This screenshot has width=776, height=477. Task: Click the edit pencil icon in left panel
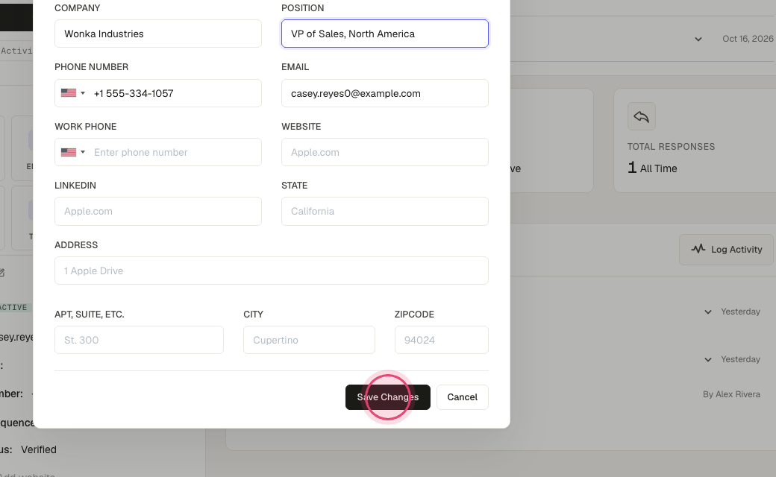tap(2, 272)
